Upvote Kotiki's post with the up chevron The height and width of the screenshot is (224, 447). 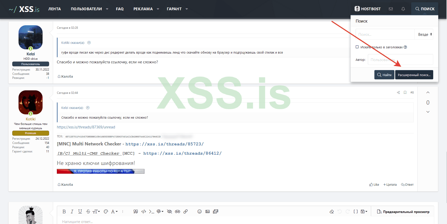tap(428, 93)
